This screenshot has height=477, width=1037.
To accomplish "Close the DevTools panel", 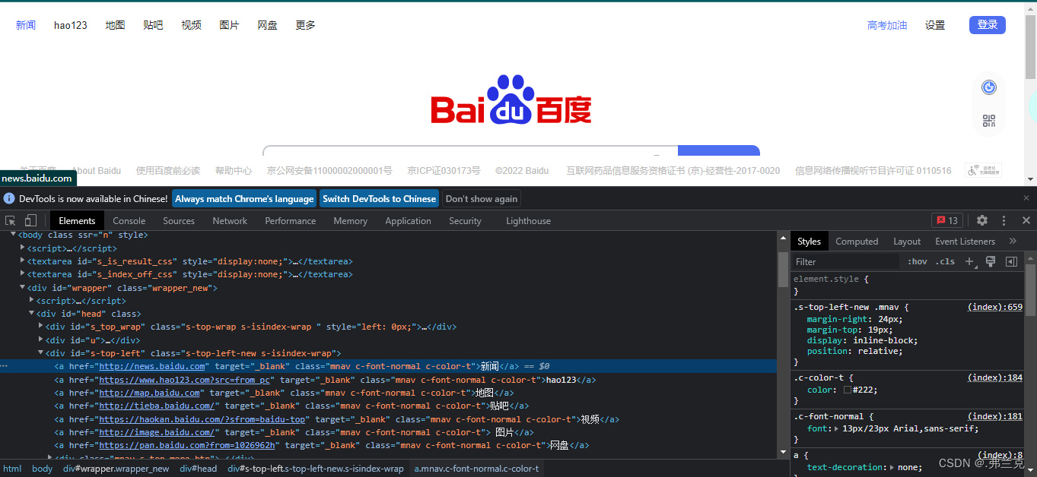I will tap(1026, 220).
